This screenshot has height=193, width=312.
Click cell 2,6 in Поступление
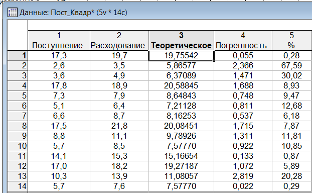pos(59,66)
